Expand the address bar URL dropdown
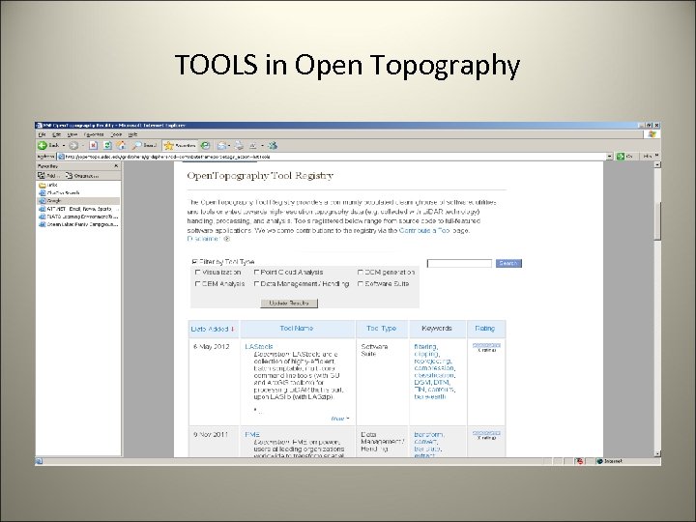Image resolution: width=696 pixels, height=522 pixels. (609, 157)
